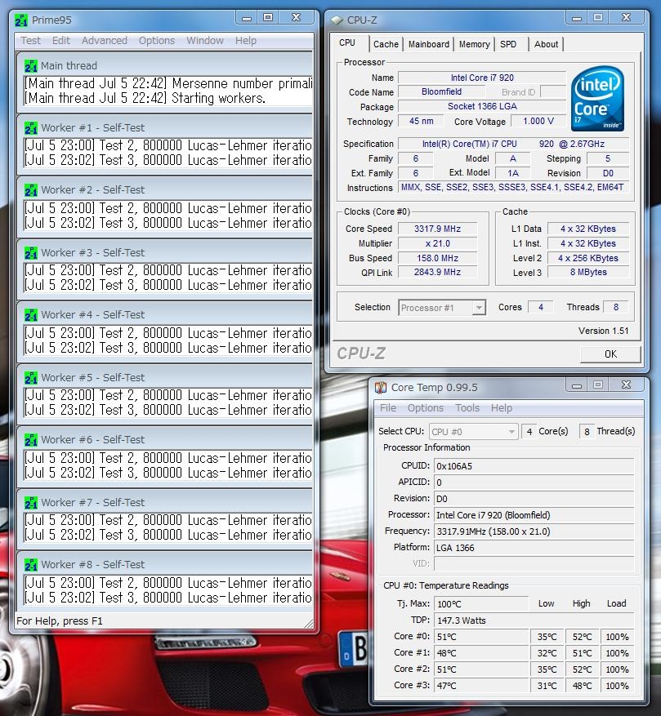Click the Worker #4 Self-Test icon

[x=31, y=315]
